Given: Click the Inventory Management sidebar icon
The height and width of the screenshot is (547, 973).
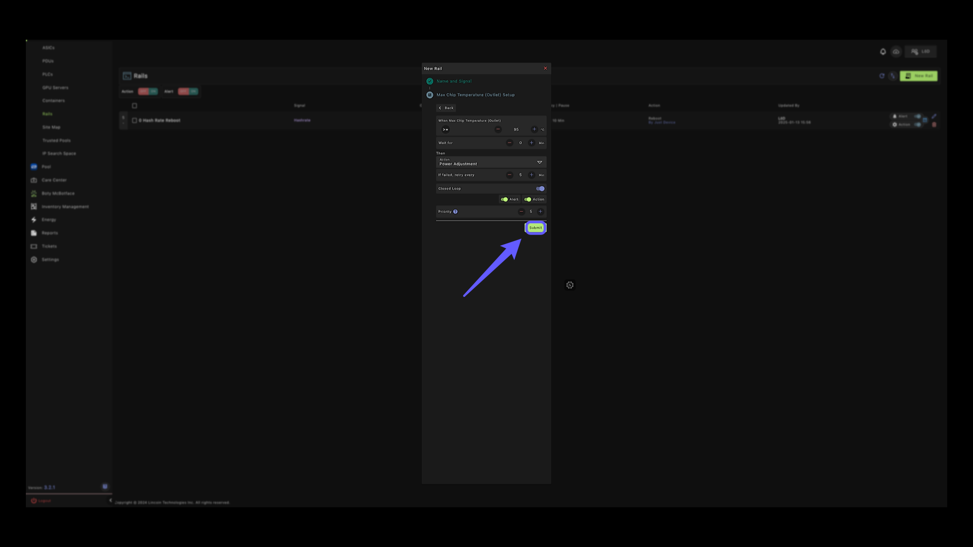Looking at the screenshot, I should pos(34,207).
